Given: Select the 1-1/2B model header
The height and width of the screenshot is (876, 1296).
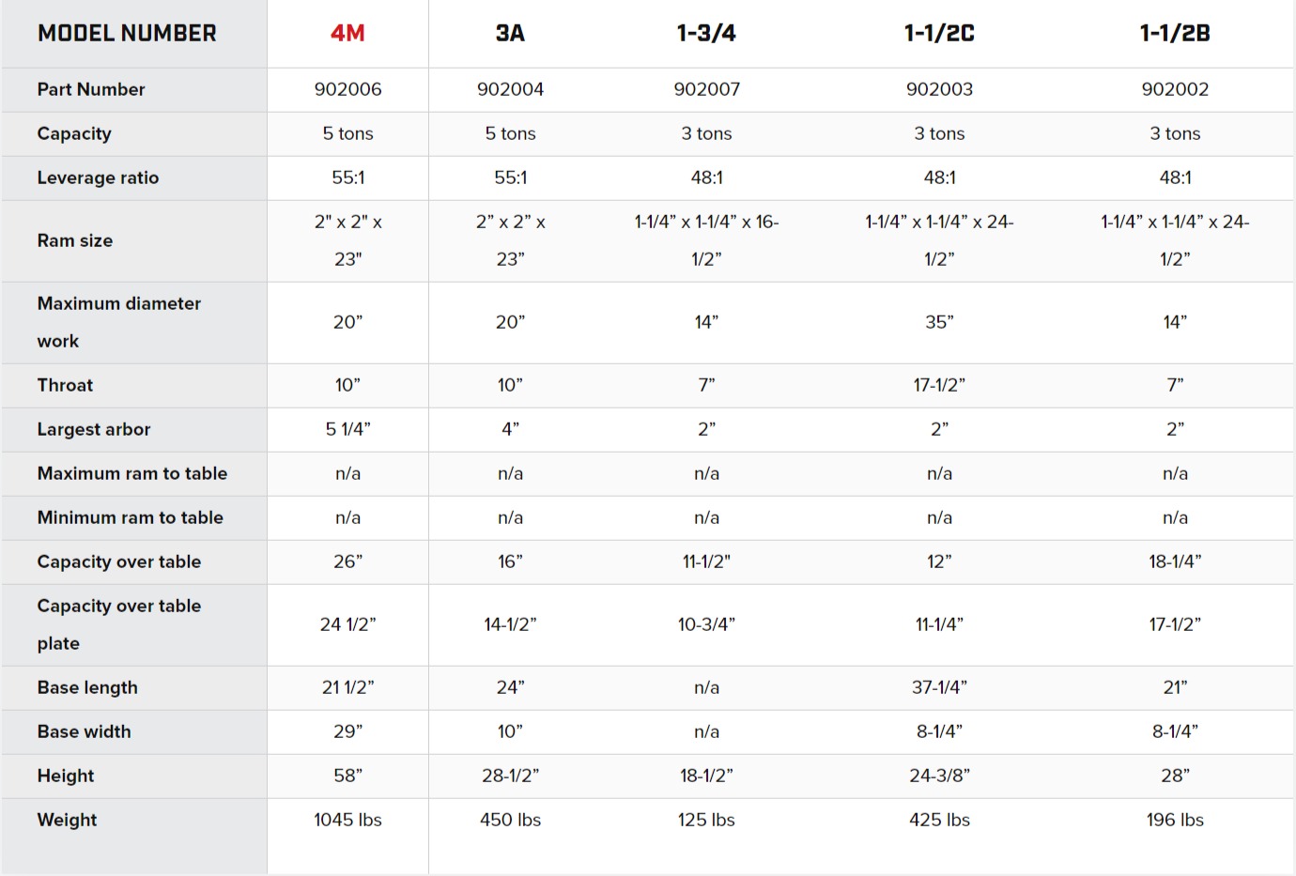Looking at the screenshot, I should (1175, 34).
